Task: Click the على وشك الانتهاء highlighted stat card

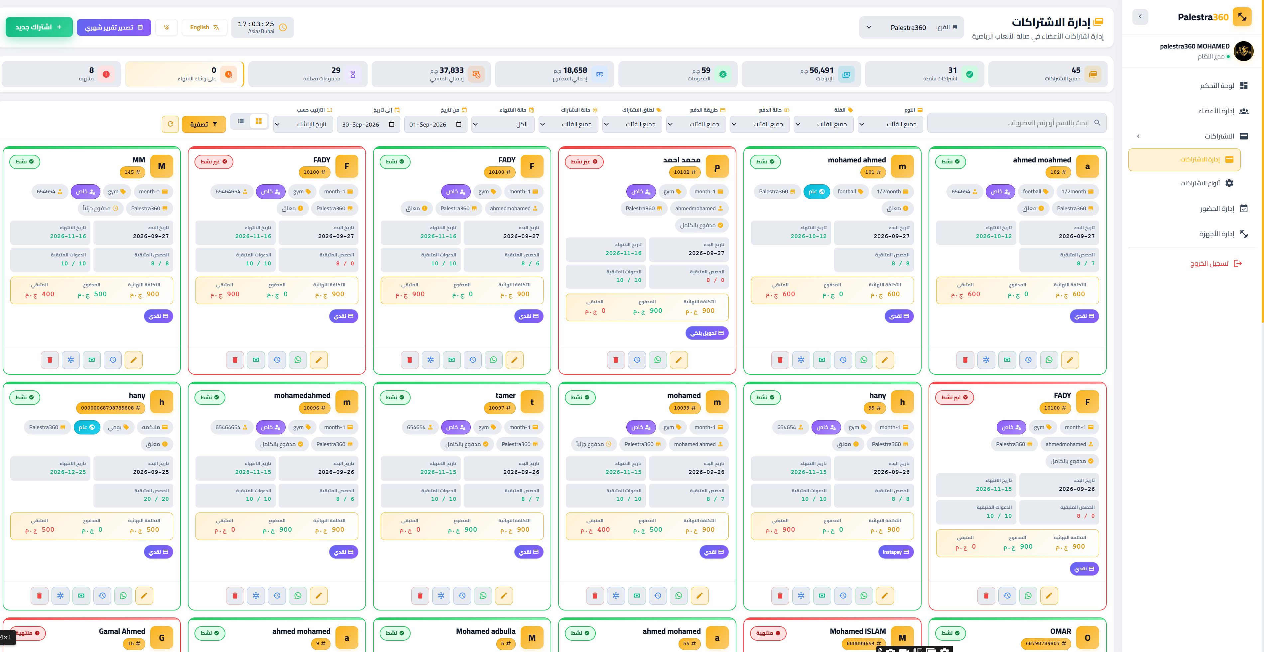Action: pos(184,74)
